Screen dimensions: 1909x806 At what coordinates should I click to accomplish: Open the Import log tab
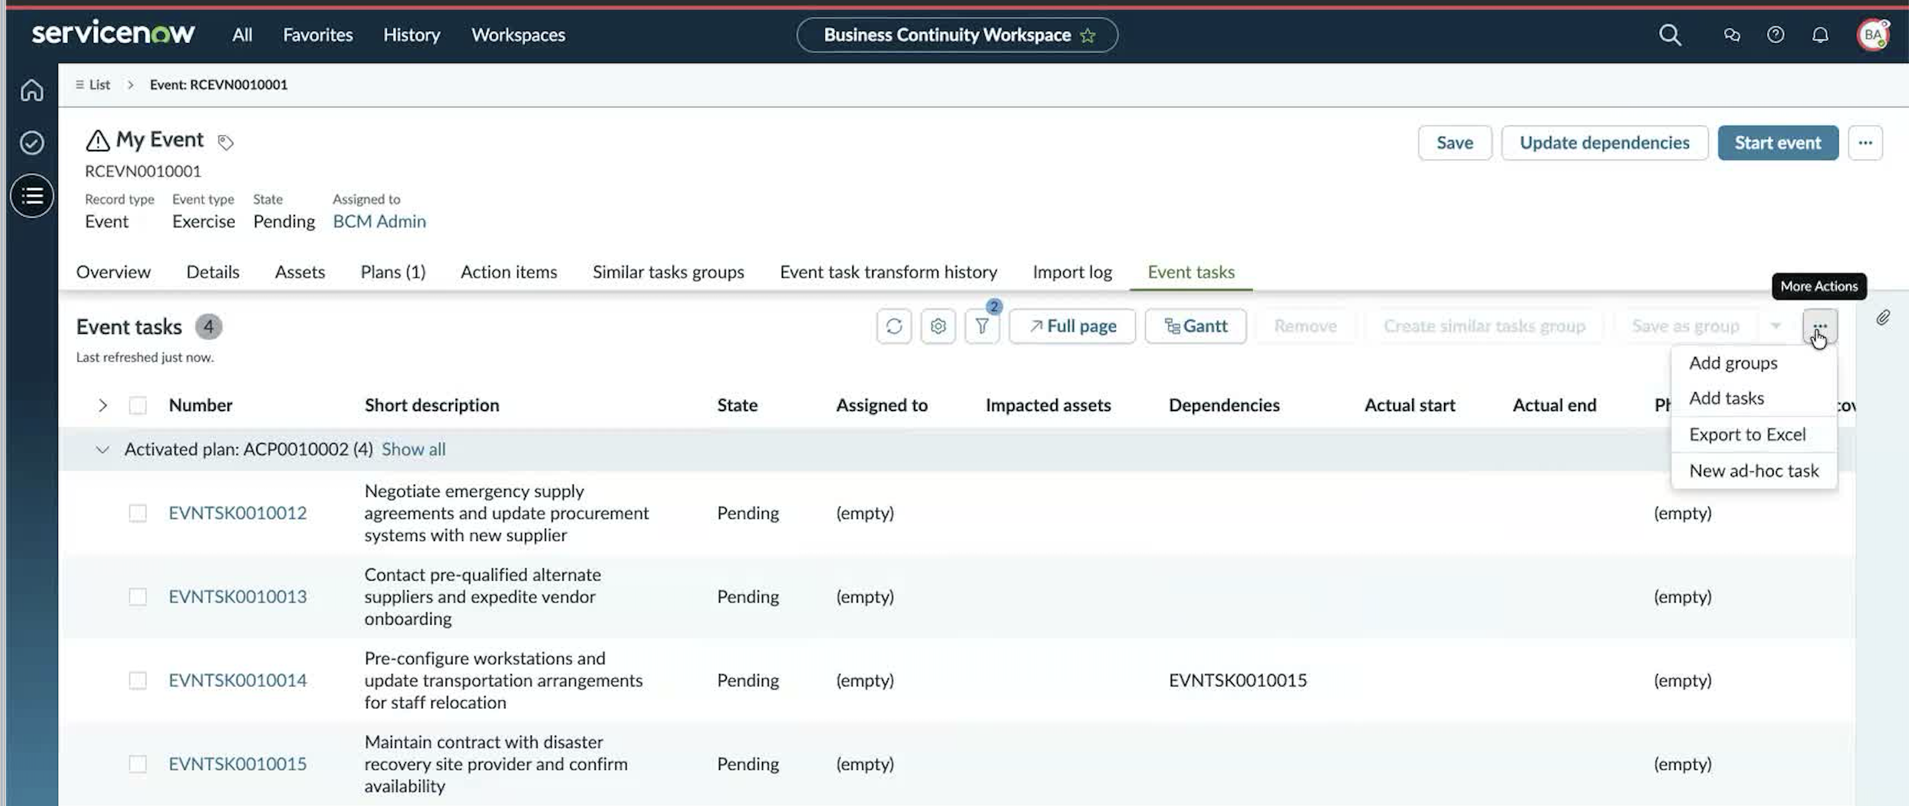pos(1072,272)
